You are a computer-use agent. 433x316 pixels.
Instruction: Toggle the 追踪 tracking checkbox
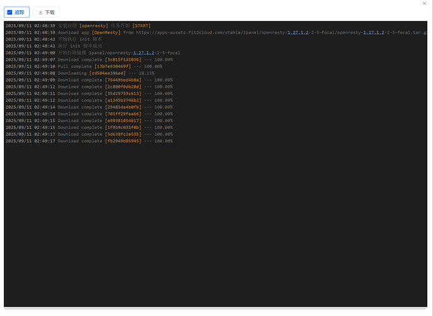pos(9,13)
